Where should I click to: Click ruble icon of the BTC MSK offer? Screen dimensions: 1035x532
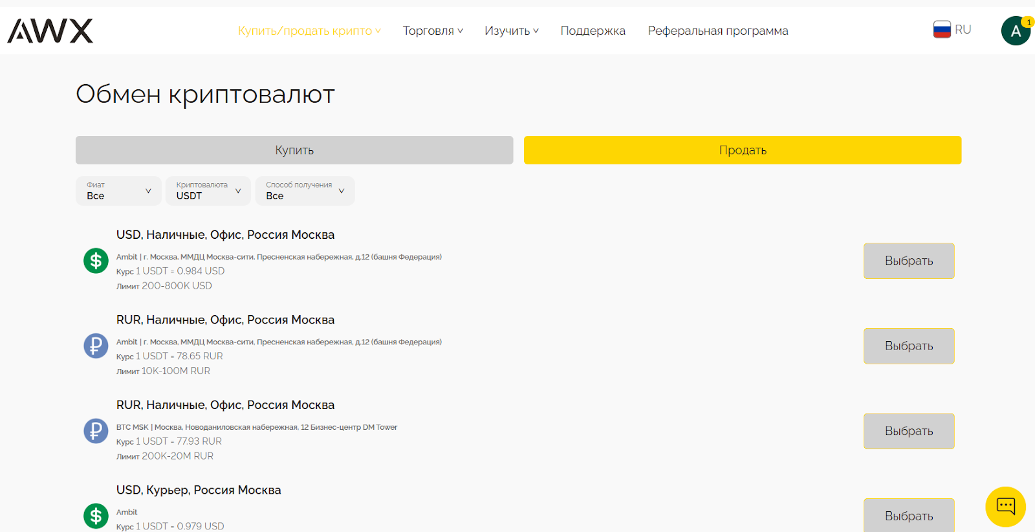[96, 431]
